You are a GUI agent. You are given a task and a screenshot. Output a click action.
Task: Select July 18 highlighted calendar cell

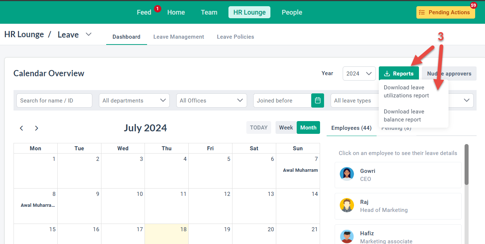click(167, 234)
